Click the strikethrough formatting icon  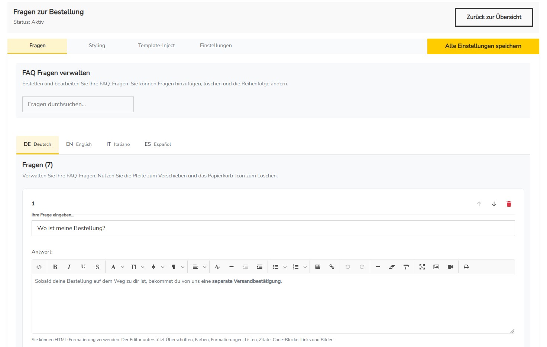97,267
